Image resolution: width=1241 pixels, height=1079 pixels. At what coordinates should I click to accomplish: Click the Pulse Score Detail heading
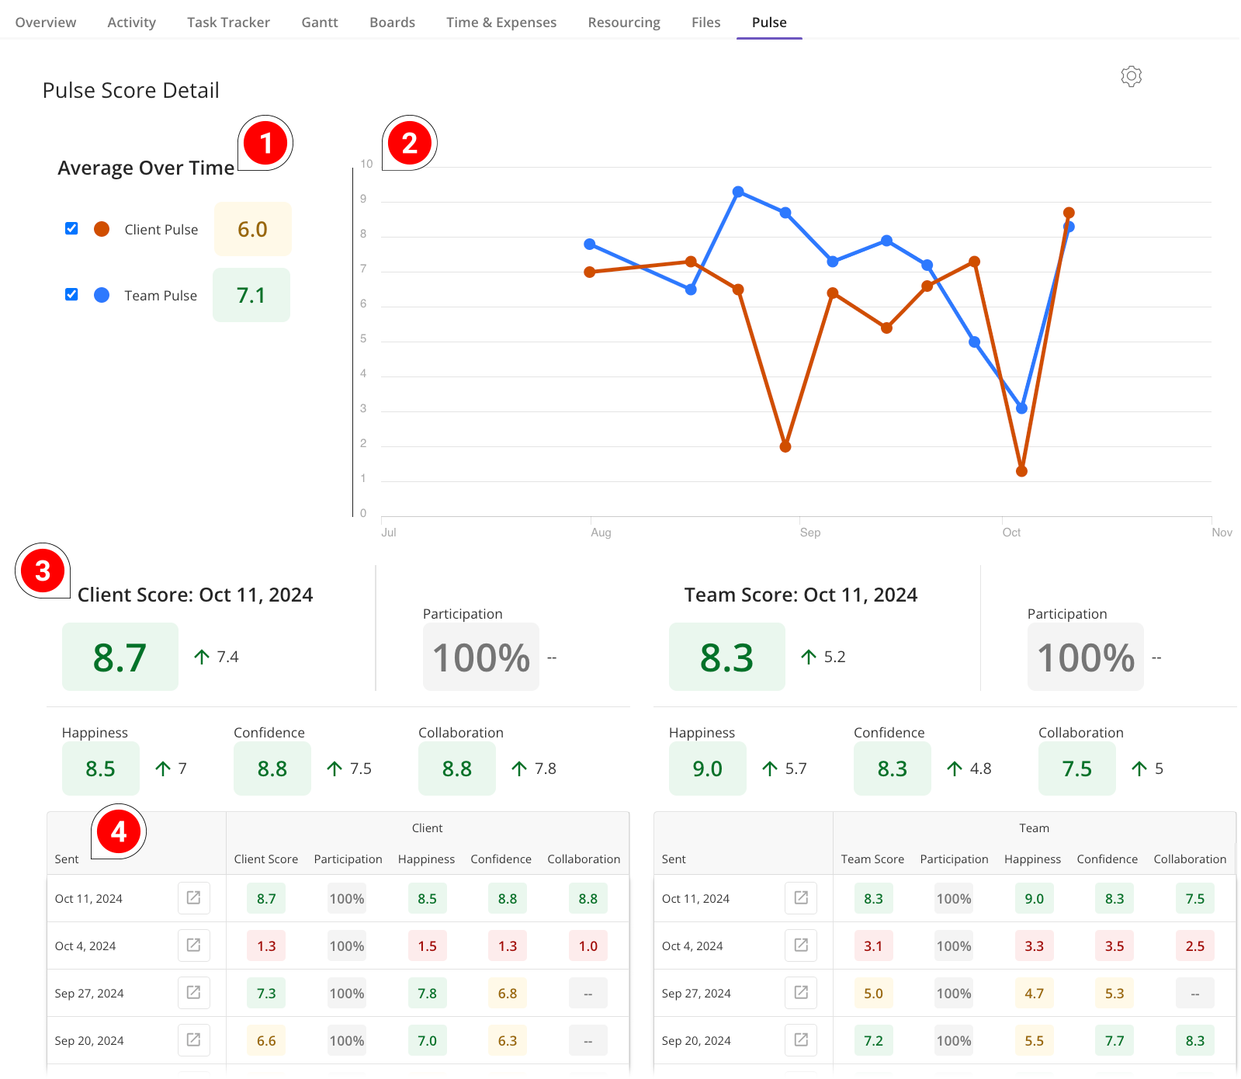[131, 90]
